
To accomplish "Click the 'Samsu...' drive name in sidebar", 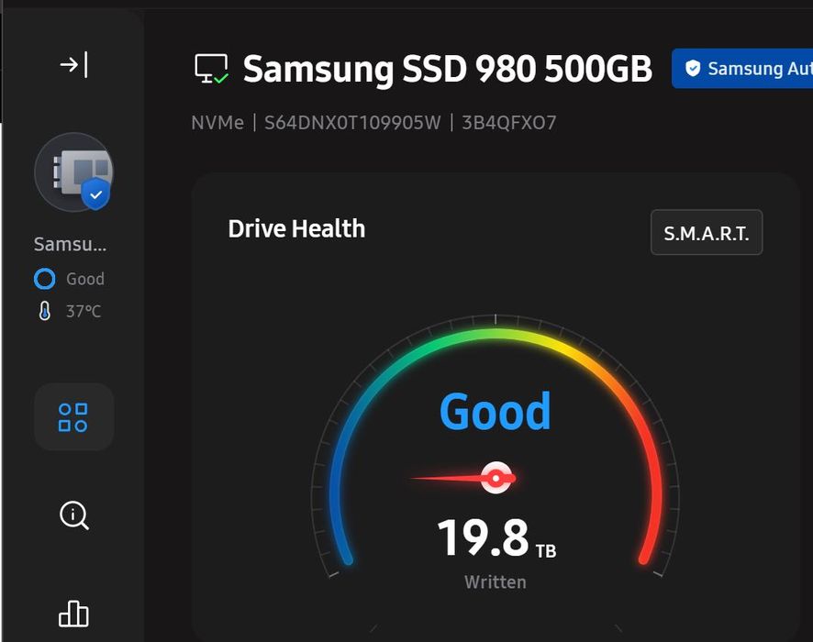I will [70, 244].
